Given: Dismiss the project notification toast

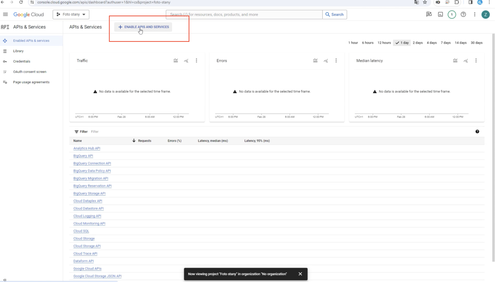Looking at the screenshot, I should click(300, 274).
